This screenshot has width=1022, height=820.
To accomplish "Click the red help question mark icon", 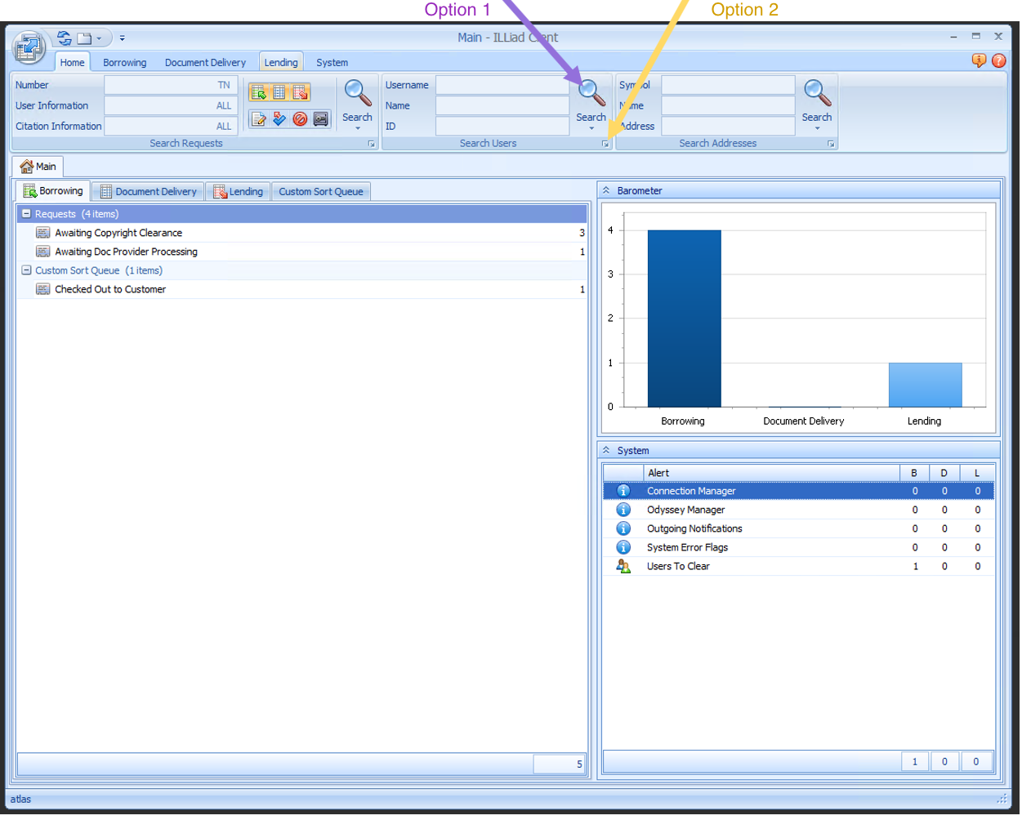I will click(998, 60).
